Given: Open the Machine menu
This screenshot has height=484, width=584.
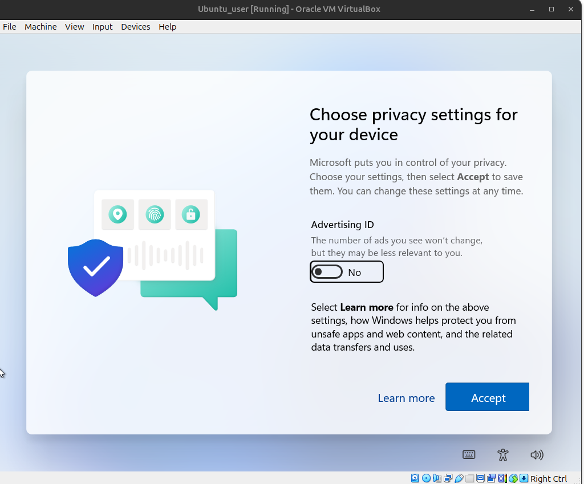Looking at the screenshot, I should (40, 27).
